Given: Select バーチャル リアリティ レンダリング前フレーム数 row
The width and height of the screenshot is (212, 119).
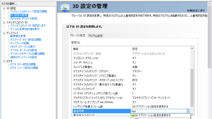Looking at the screenshot, I should [131, 93].
